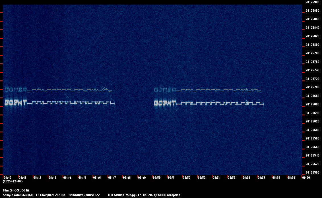Click the 28125560 frequency label
This screenshot has height=198, width=322.
[x=312, y=147]
